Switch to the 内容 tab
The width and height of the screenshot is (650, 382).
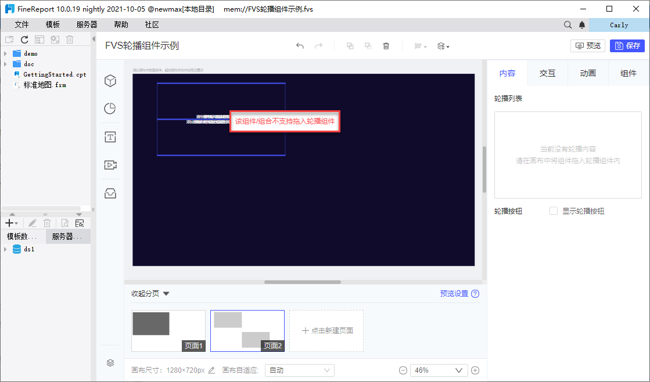(507, 73)
